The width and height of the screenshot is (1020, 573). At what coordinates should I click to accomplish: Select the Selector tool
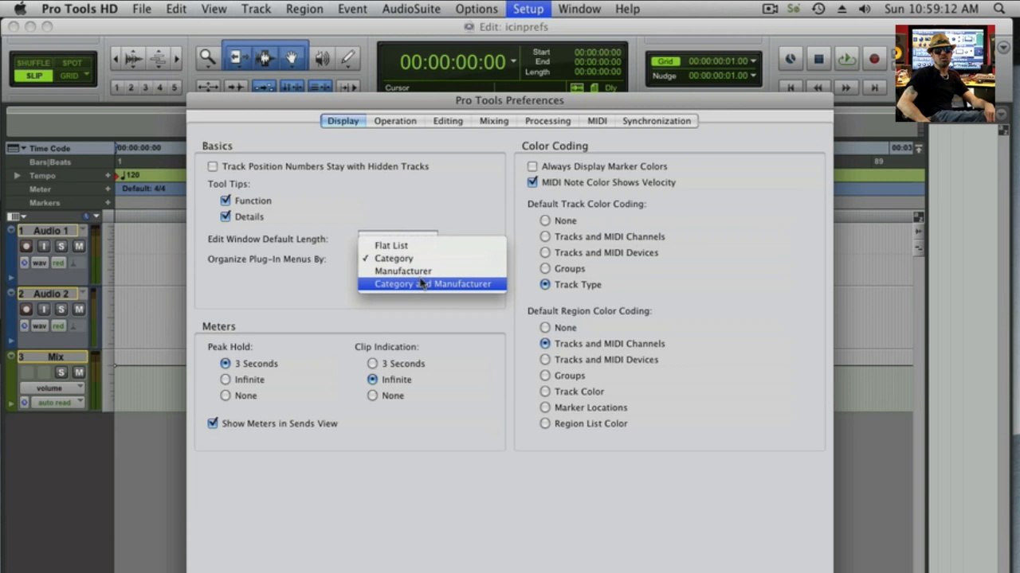coord(265,57)
